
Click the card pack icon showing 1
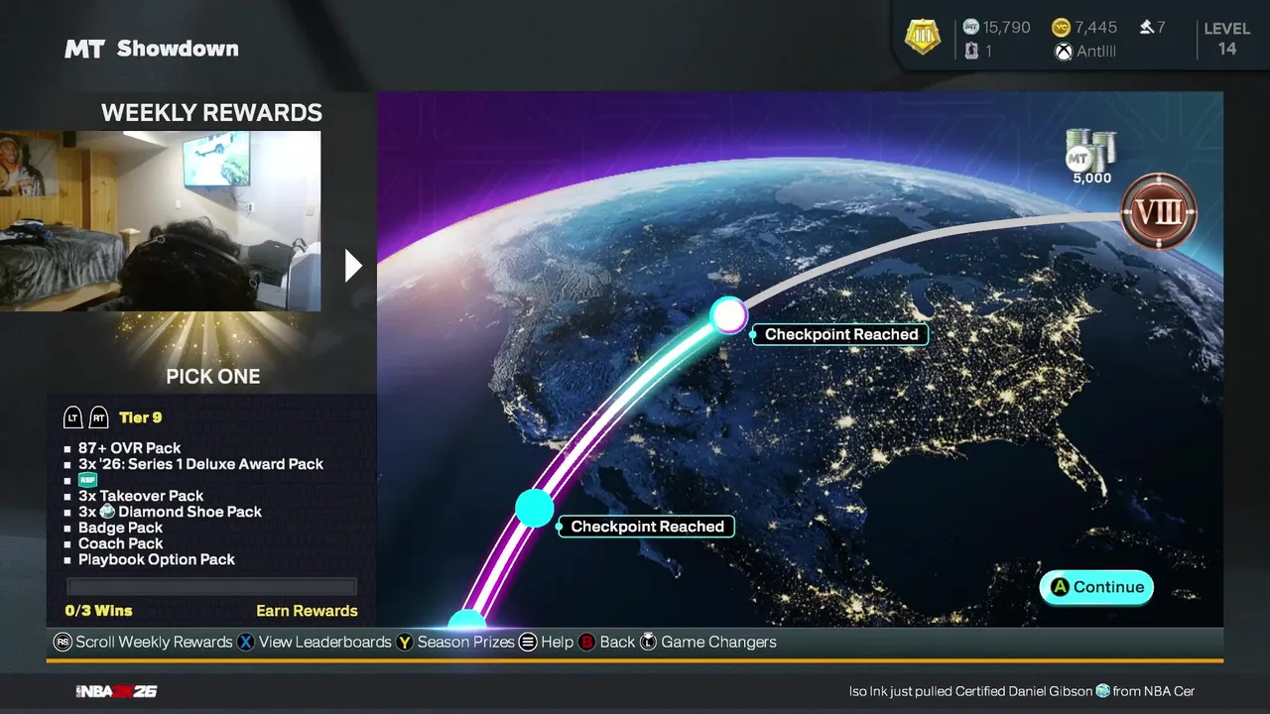click(x=971, y=52)
